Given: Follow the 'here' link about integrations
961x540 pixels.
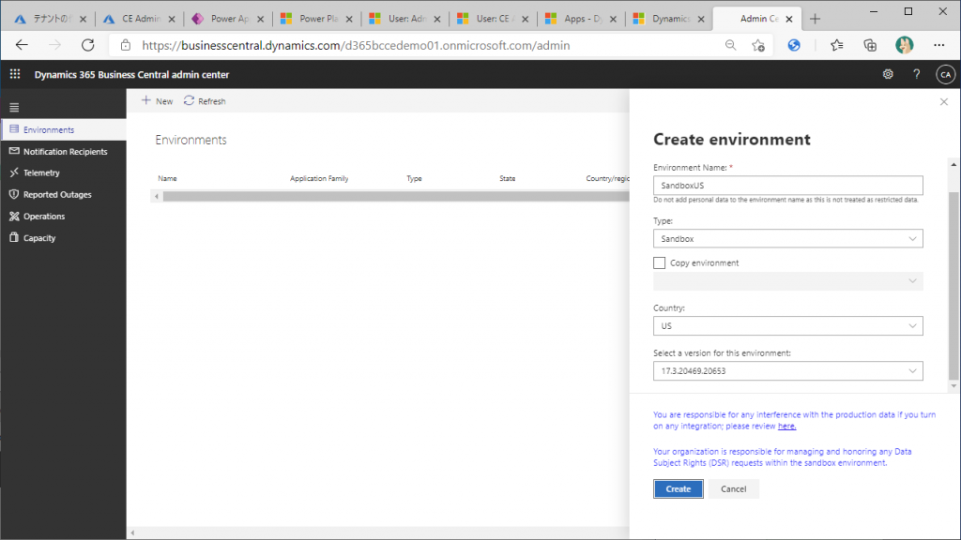Looking at the screenshot, I should click(x=786, y=427).
